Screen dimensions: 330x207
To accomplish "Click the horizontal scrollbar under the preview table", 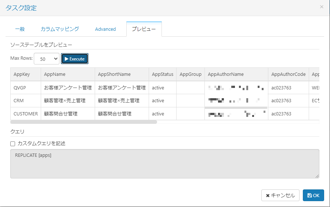I will coord(84,122).
